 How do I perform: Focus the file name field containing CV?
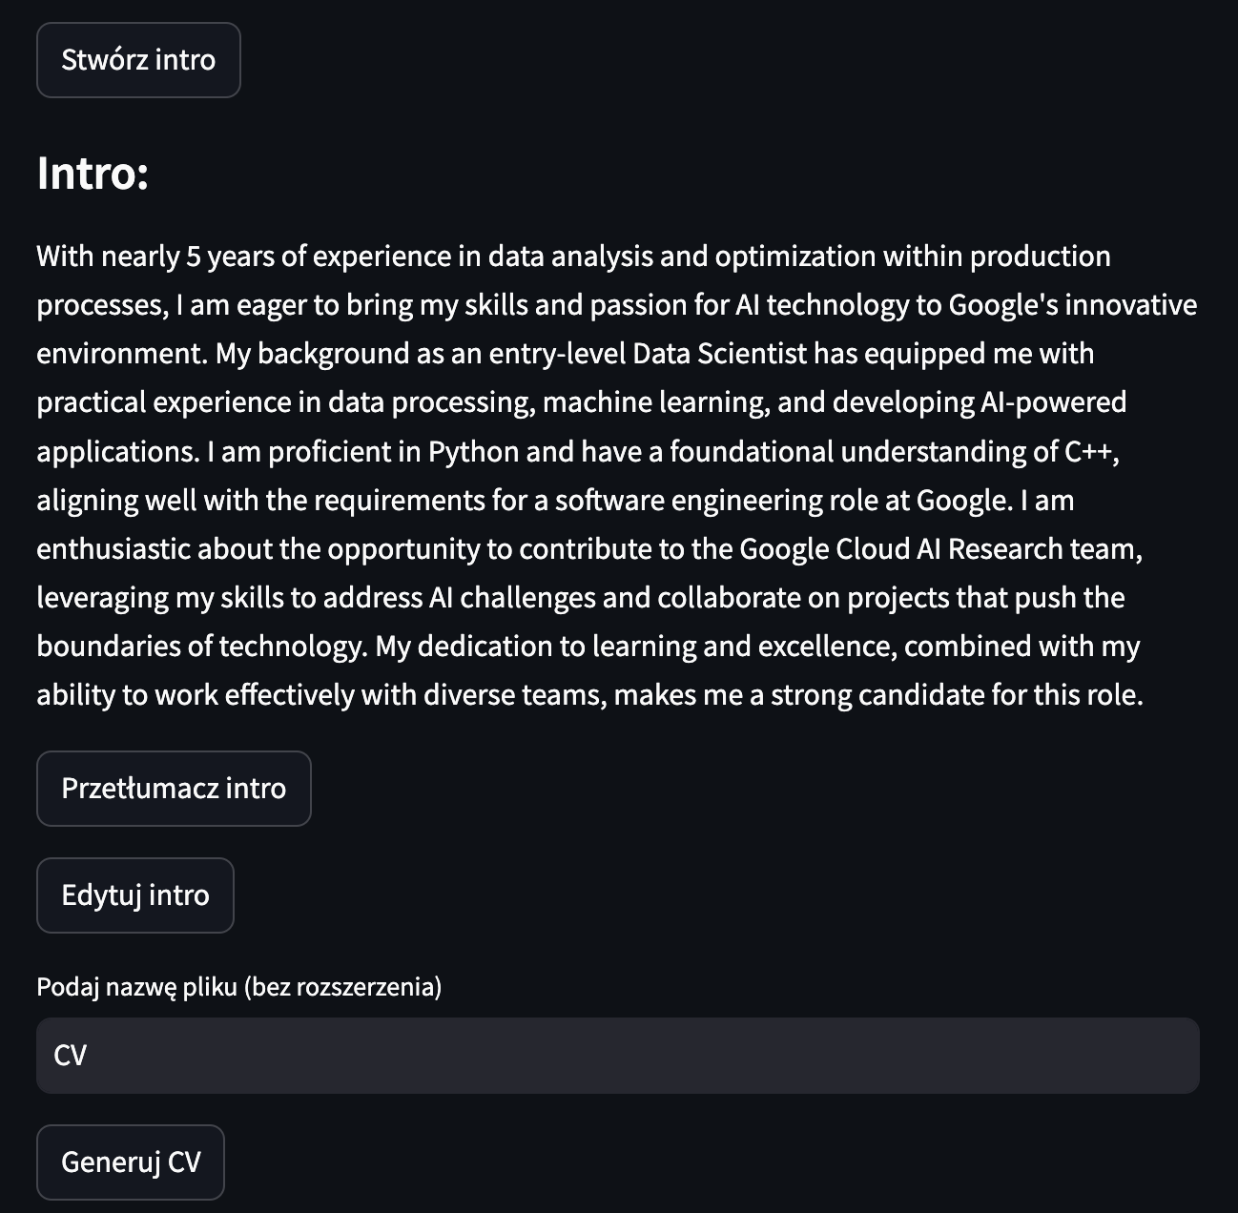point(618,1056)
